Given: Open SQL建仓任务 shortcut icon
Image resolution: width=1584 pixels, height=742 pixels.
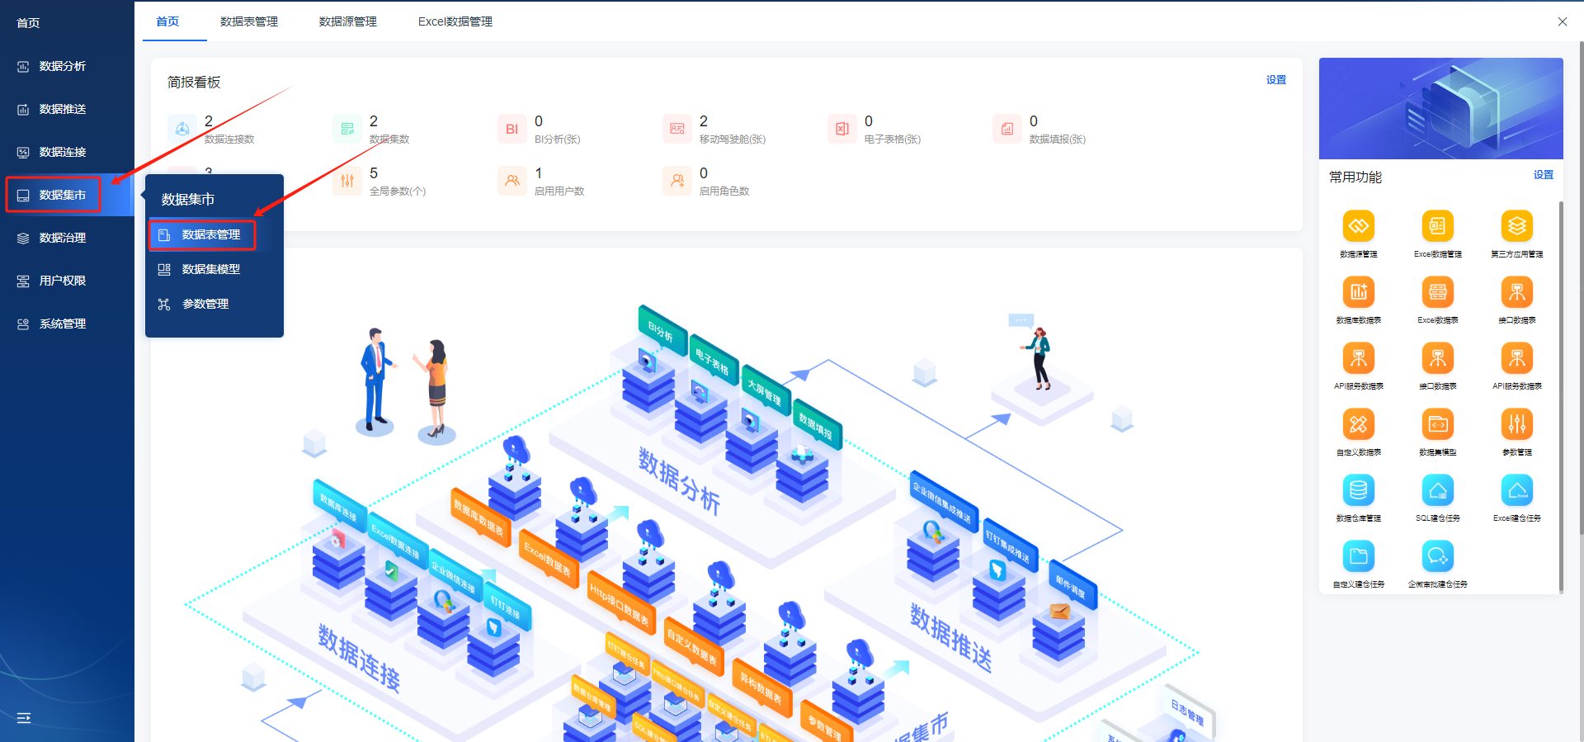Looking at the screenshot, I should click(1437, 490).
